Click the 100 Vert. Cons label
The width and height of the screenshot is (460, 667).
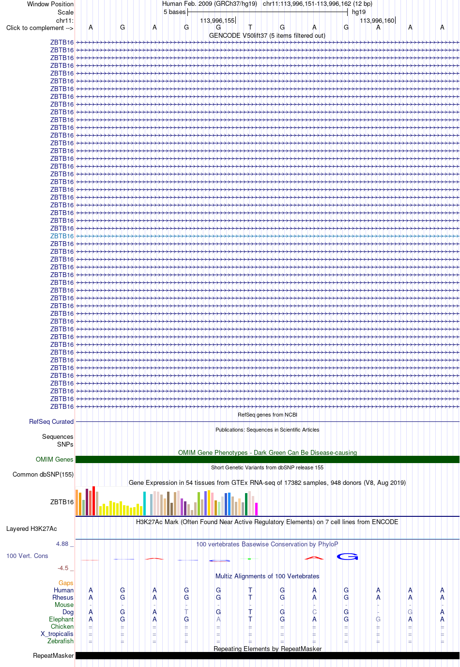tap(27, 556)
